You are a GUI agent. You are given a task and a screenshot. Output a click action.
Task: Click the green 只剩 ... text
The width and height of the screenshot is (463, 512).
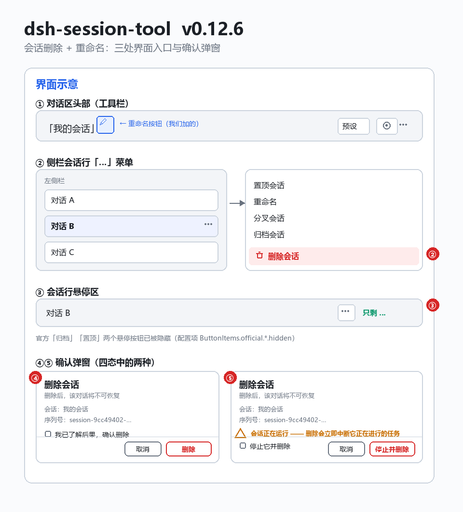pos(374,313)
